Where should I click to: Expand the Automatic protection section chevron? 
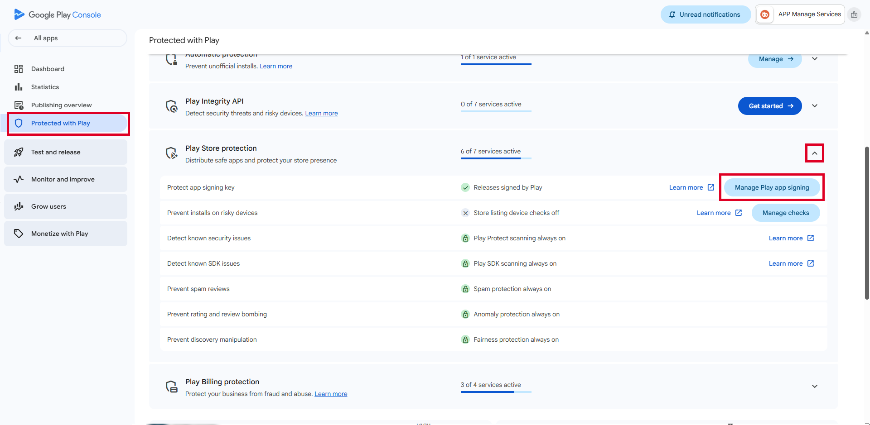point(815,59)
